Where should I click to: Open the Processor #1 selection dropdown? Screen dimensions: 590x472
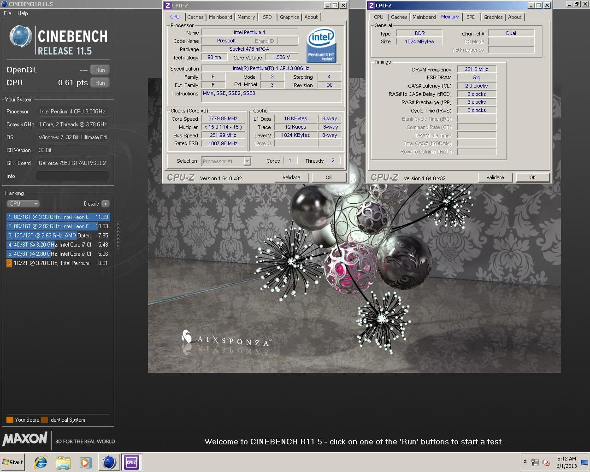click(x=226, y=161)
